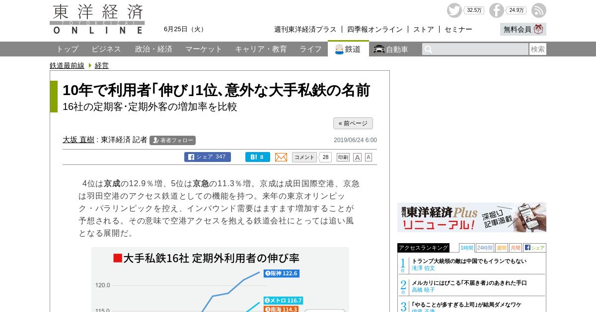This screenshot has height=312, width=596.
Task: Click the 無料会員 gift button
Action: 523,29
